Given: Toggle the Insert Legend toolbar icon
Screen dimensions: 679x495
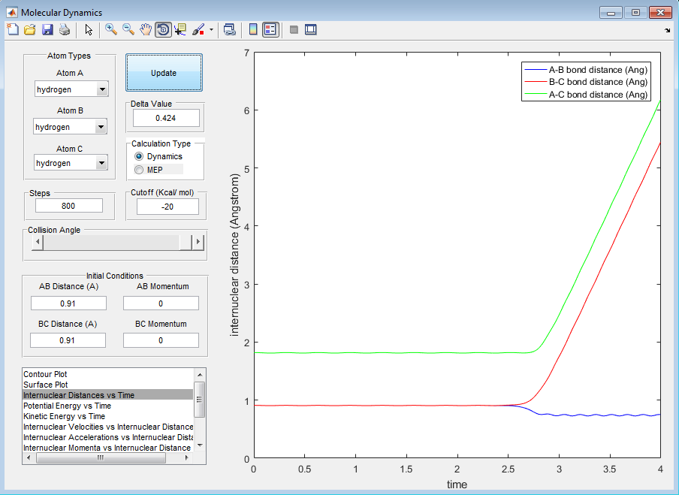Looking at the screenshot, I should click(270, 30).
